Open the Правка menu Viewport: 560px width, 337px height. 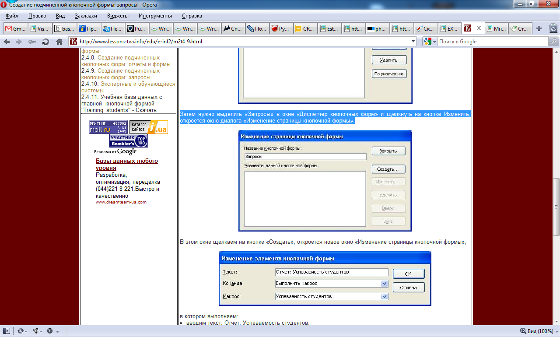(37, 16)
